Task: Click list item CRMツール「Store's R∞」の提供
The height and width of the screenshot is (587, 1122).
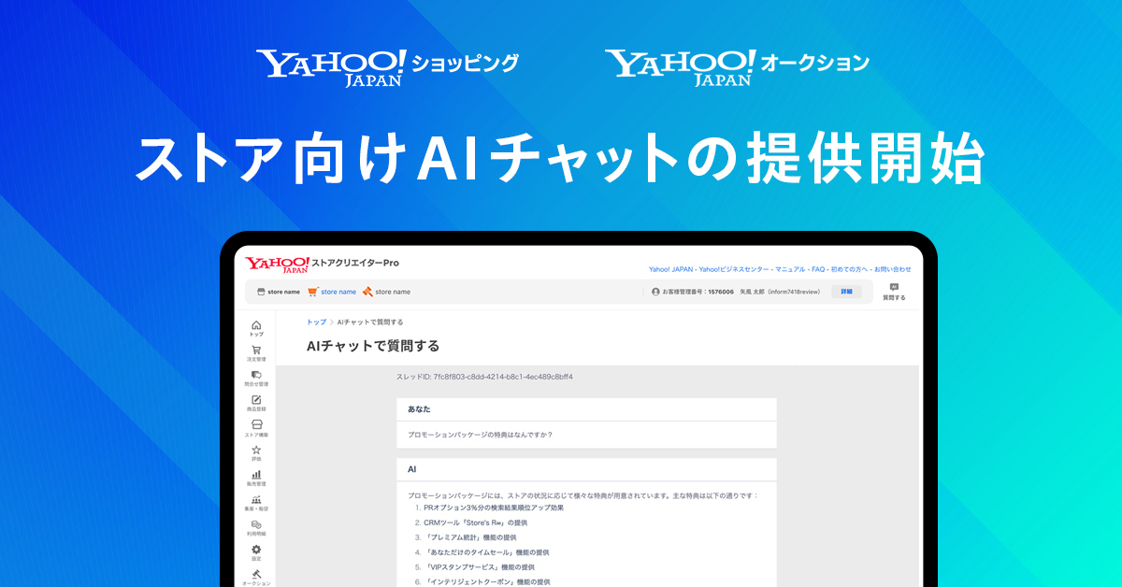Action: (475, 523)
